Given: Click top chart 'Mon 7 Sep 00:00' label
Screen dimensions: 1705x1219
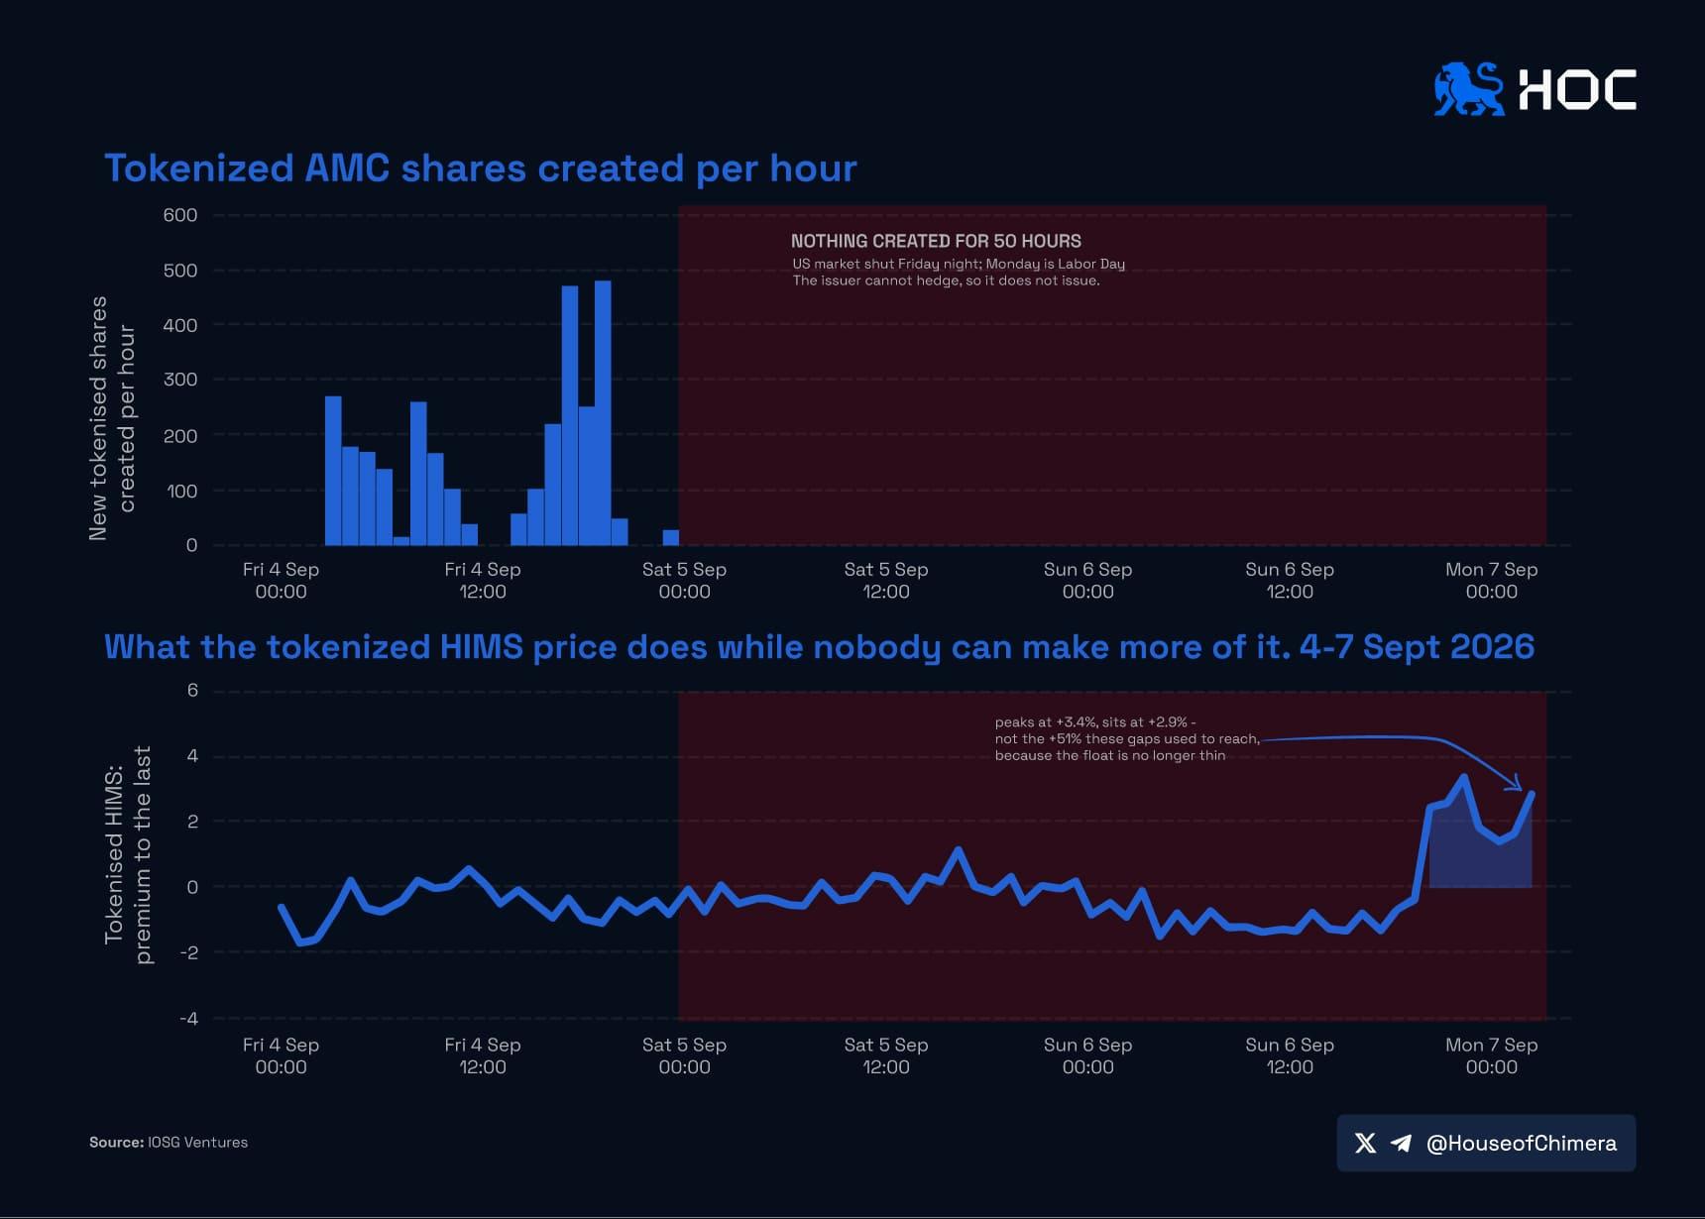Looking at the screenshot, I should tap(1491, 581).
